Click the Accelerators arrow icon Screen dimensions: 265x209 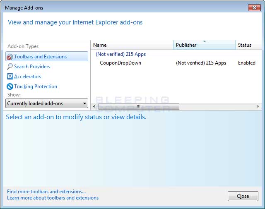[10, 77]
